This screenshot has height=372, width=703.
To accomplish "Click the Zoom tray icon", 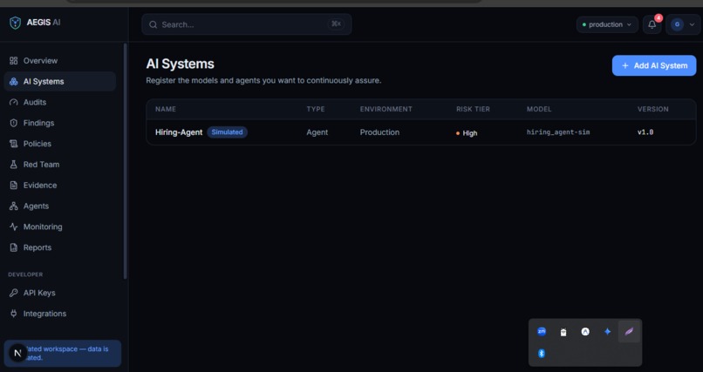I will (542, 332).
